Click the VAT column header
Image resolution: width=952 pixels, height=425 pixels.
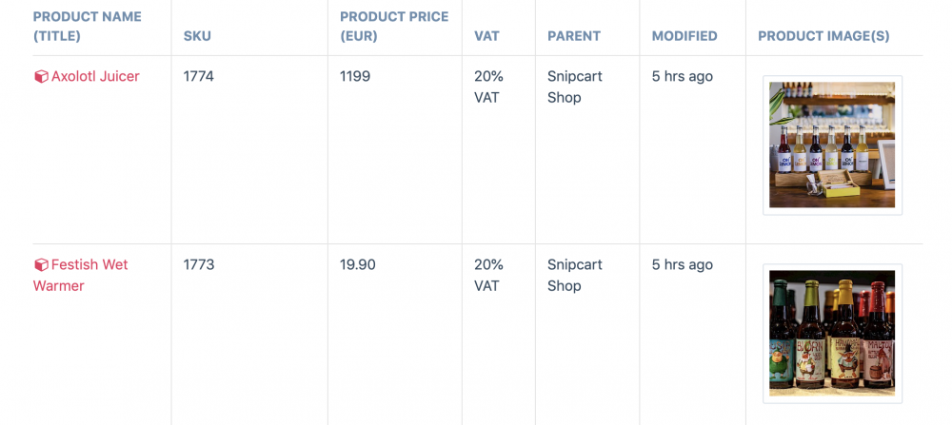click(486, 36)
